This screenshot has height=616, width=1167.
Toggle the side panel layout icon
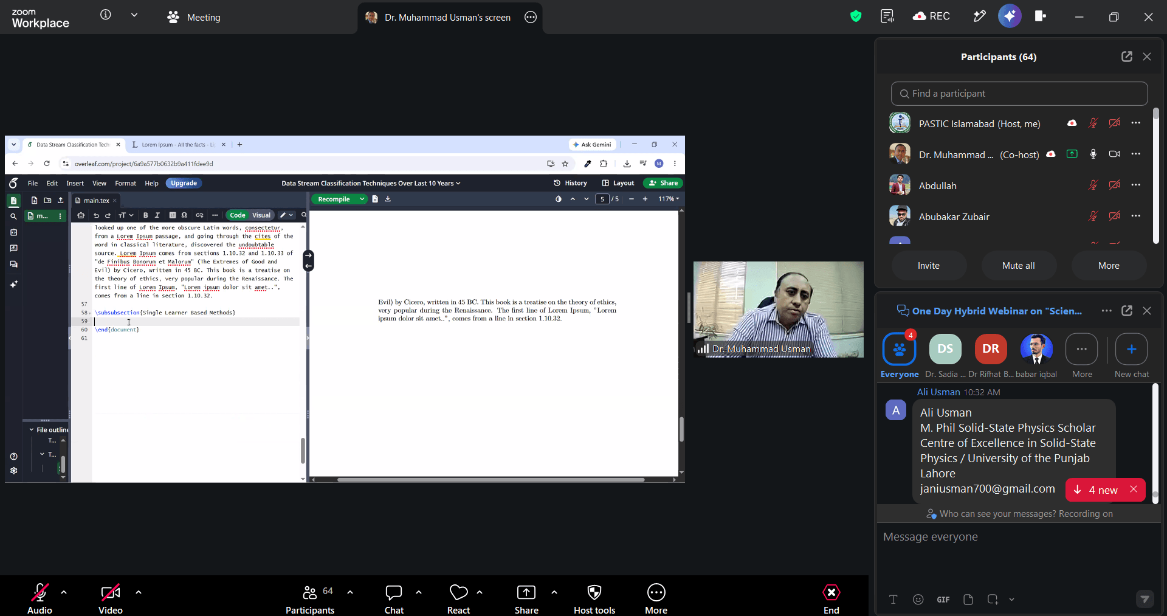click(1041, 16)
